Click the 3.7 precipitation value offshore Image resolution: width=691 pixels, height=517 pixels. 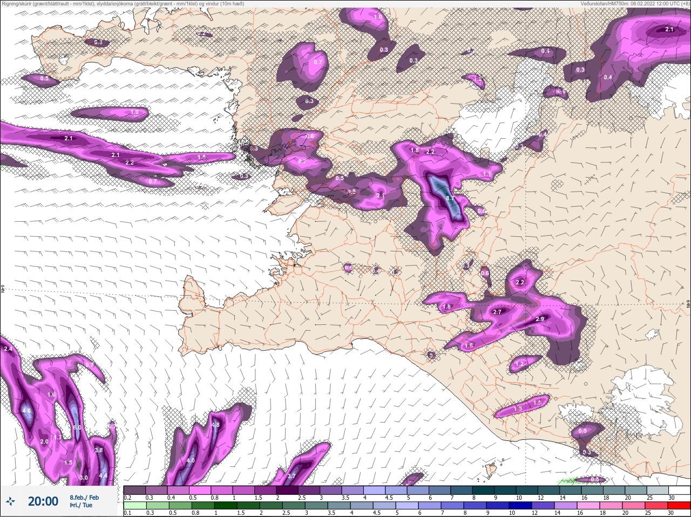pos(292,476)
